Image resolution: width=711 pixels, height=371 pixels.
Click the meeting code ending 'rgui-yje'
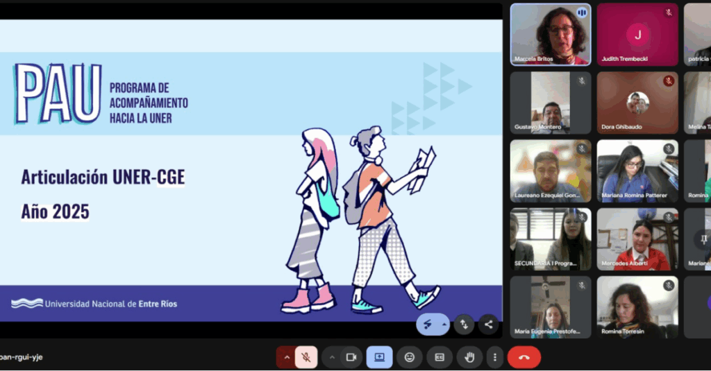[22, 357]
